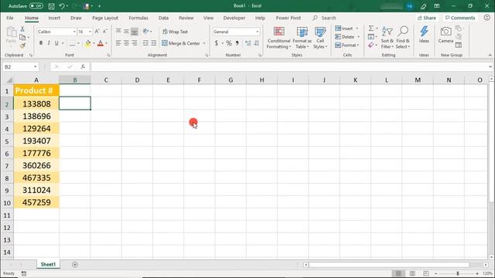Click the Percent Style icon

[229, 43]
